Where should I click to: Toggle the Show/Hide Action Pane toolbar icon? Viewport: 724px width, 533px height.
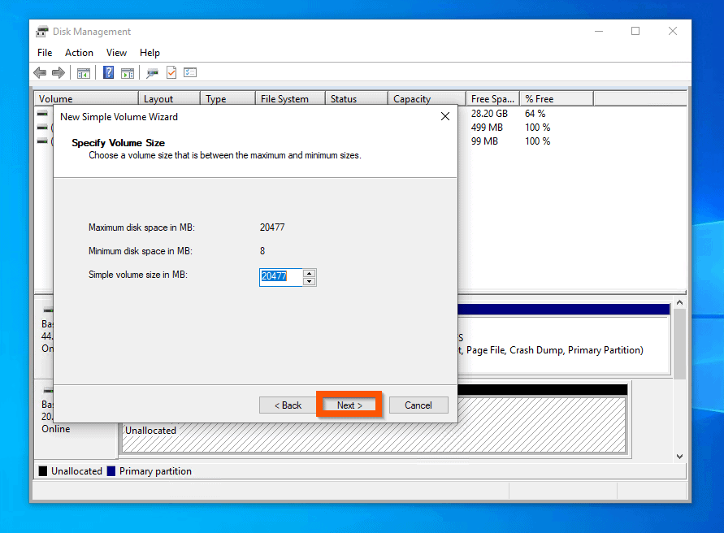point(128,72)
